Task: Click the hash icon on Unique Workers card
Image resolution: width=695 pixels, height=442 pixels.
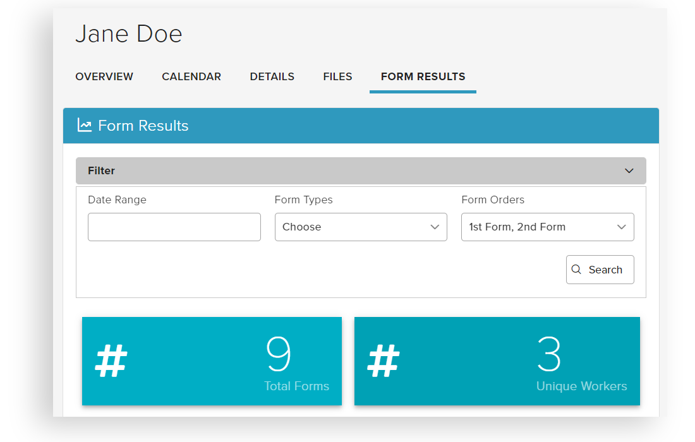Action: 384,361
